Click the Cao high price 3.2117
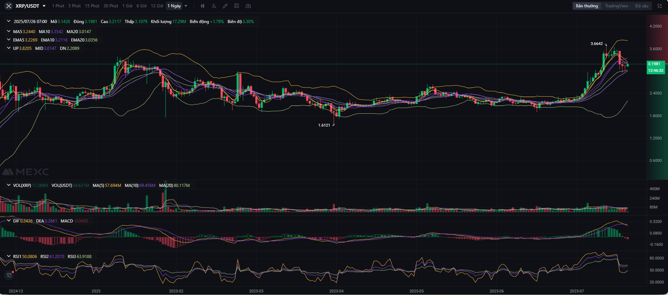The height and width of the screenshot is (295, 668). click(x=115, y=21)
